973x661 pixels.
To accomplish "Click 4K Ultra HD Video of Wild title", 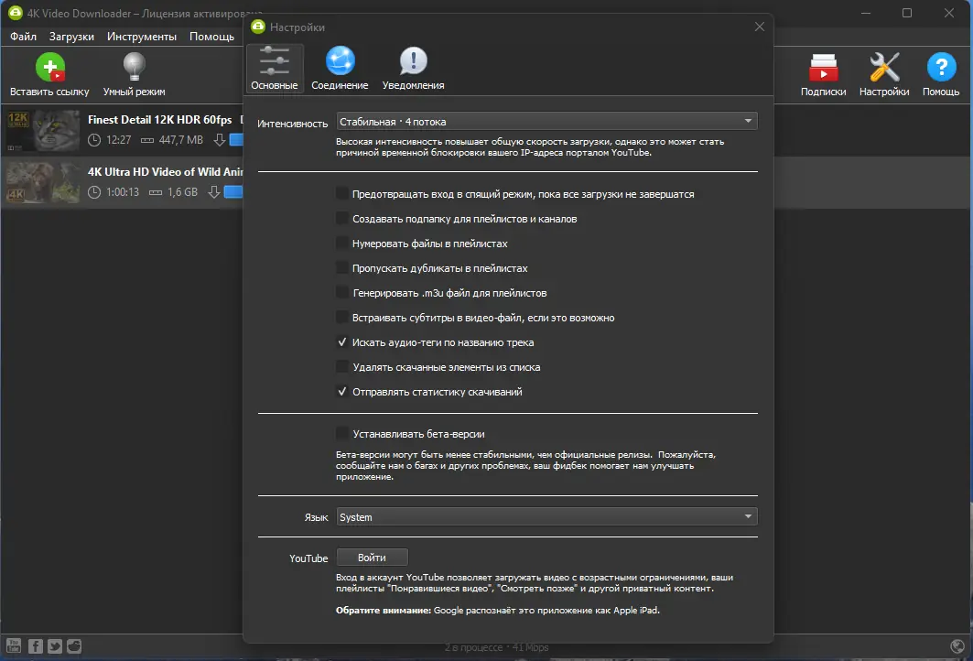I will point(165,172).
